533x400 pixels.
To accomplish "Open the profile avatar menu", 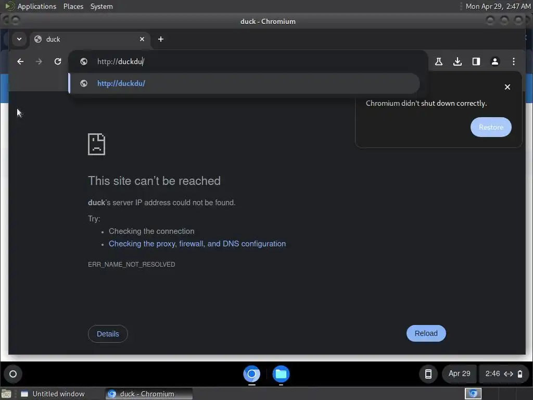I will [x=495, y=61].
